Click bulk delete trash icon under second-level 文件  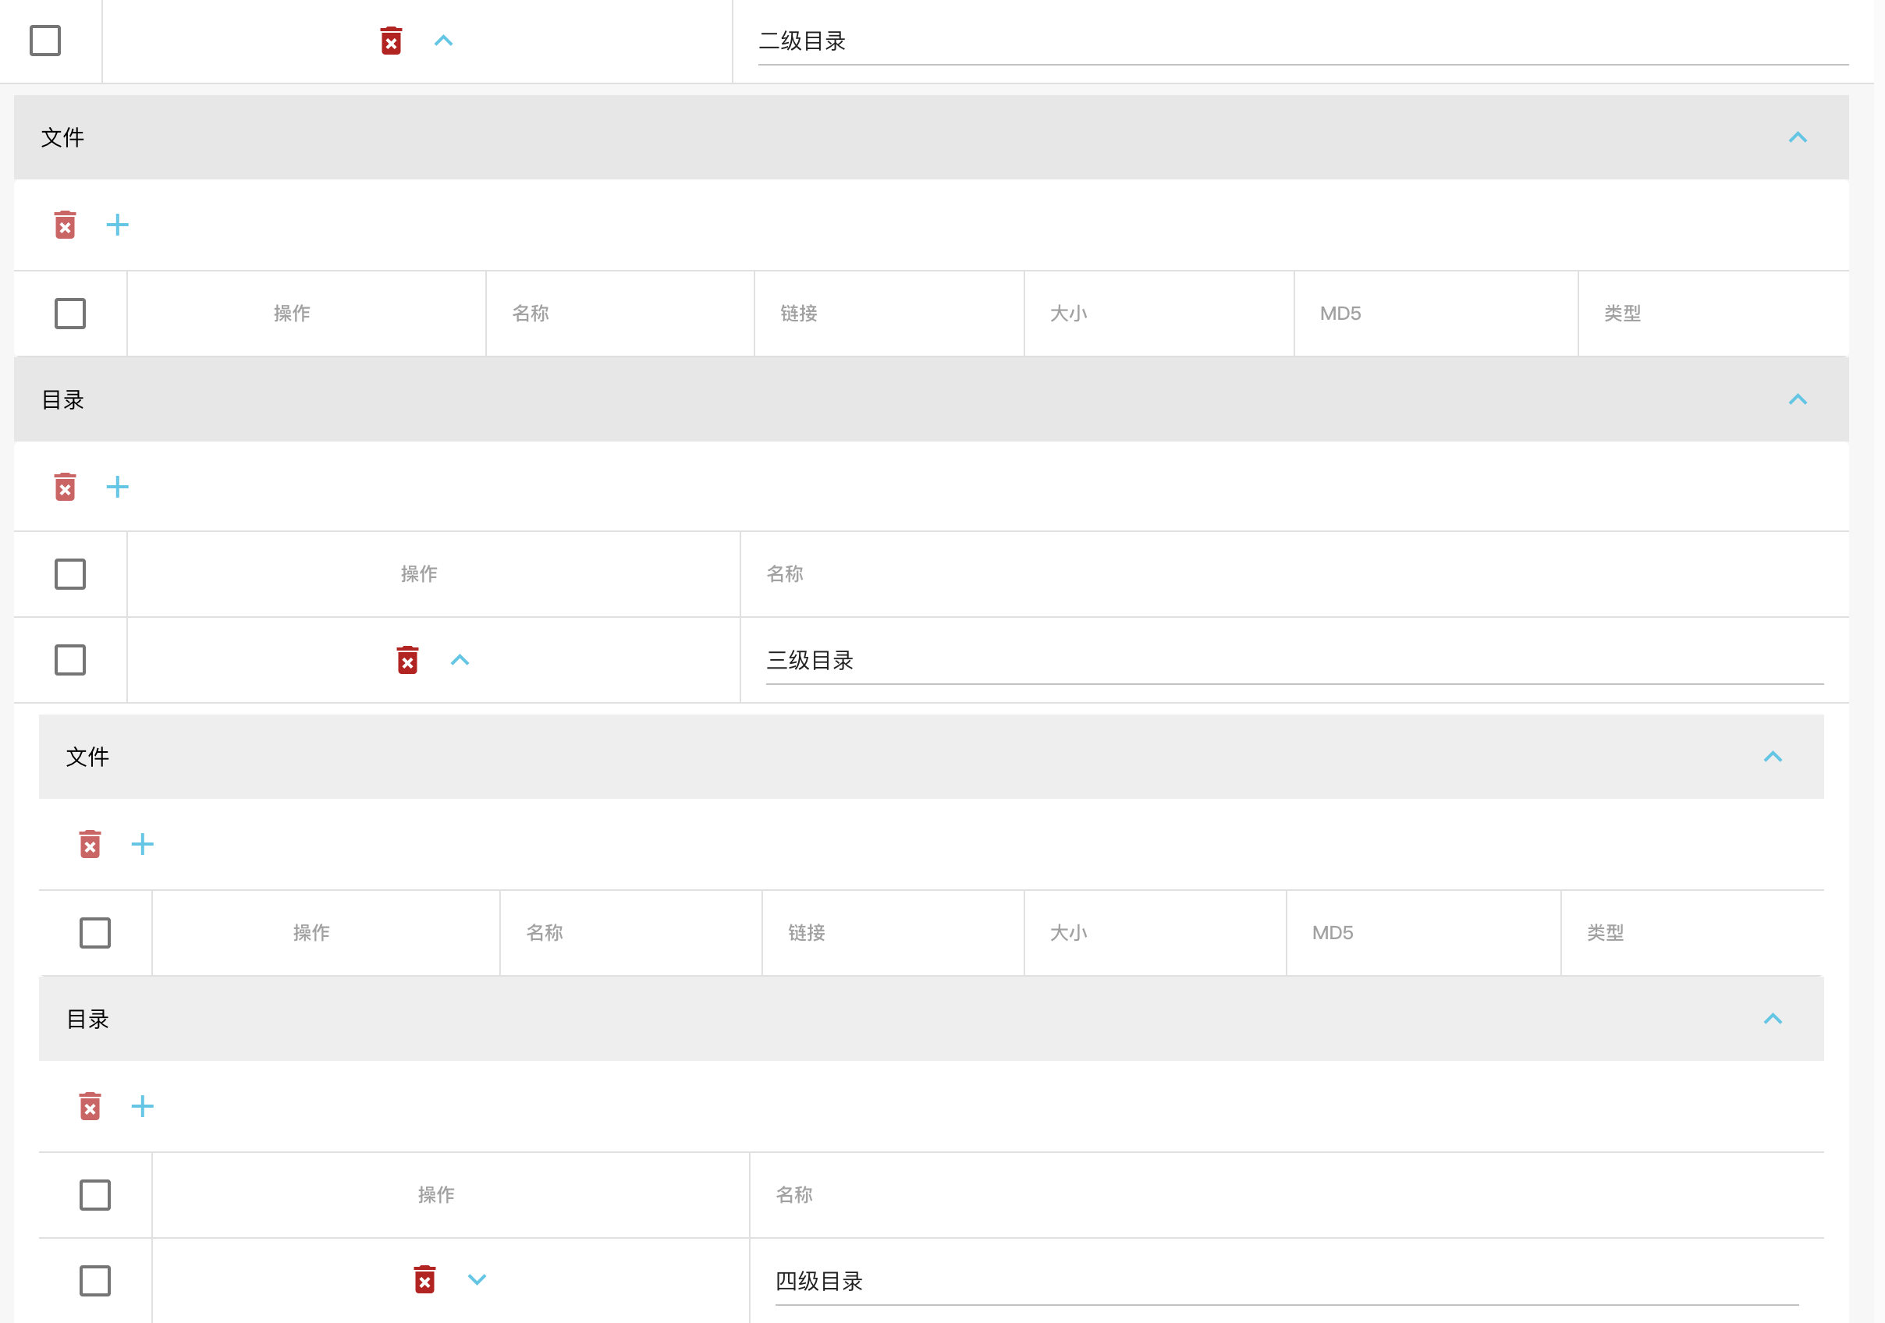(x=66, y=225)
